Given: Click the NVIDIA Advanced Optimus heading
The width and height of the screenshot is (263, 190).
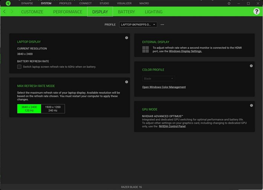Looking at the screenshot, I should click(162, 116).
